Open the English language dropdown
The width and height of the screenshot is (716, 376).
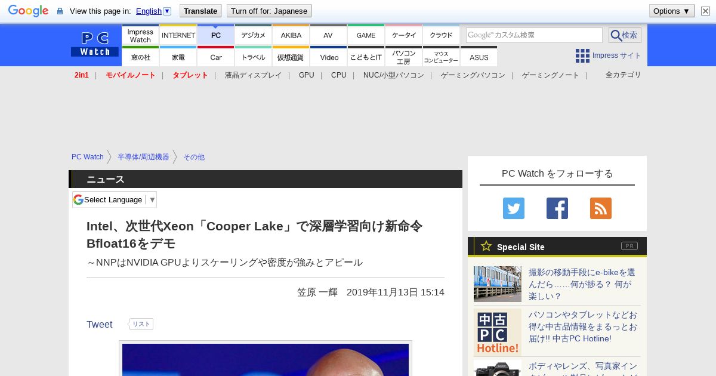pyautogui.click(x=153, y=11)
